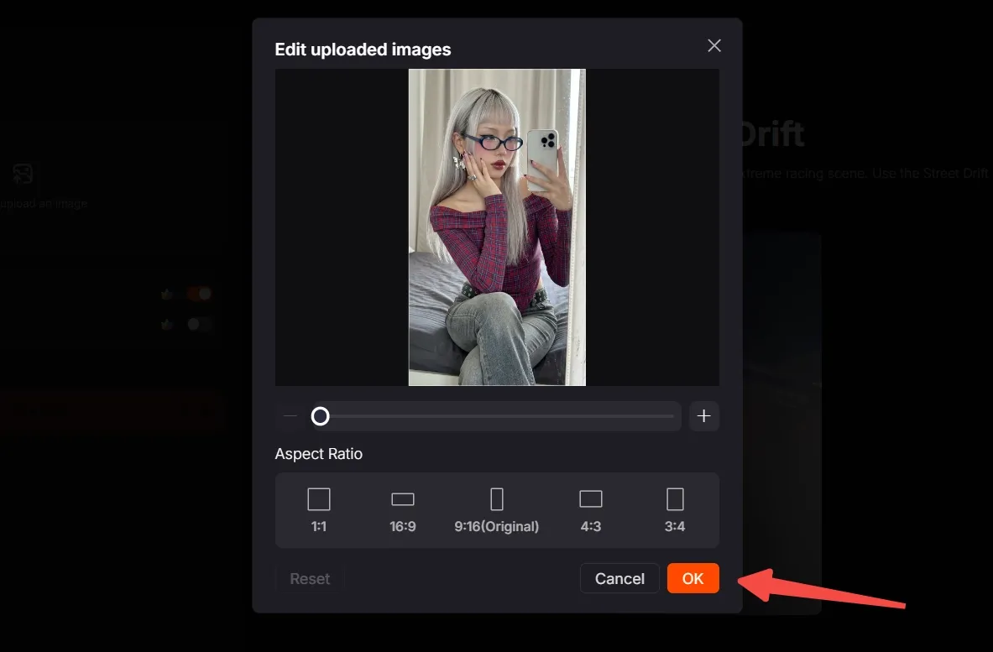Select the 3:4 aspect ratio

coord(675,510)
